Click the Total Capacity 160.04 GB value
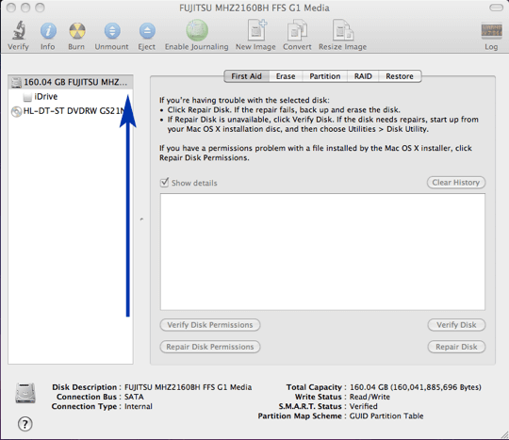 coord(416,387)
